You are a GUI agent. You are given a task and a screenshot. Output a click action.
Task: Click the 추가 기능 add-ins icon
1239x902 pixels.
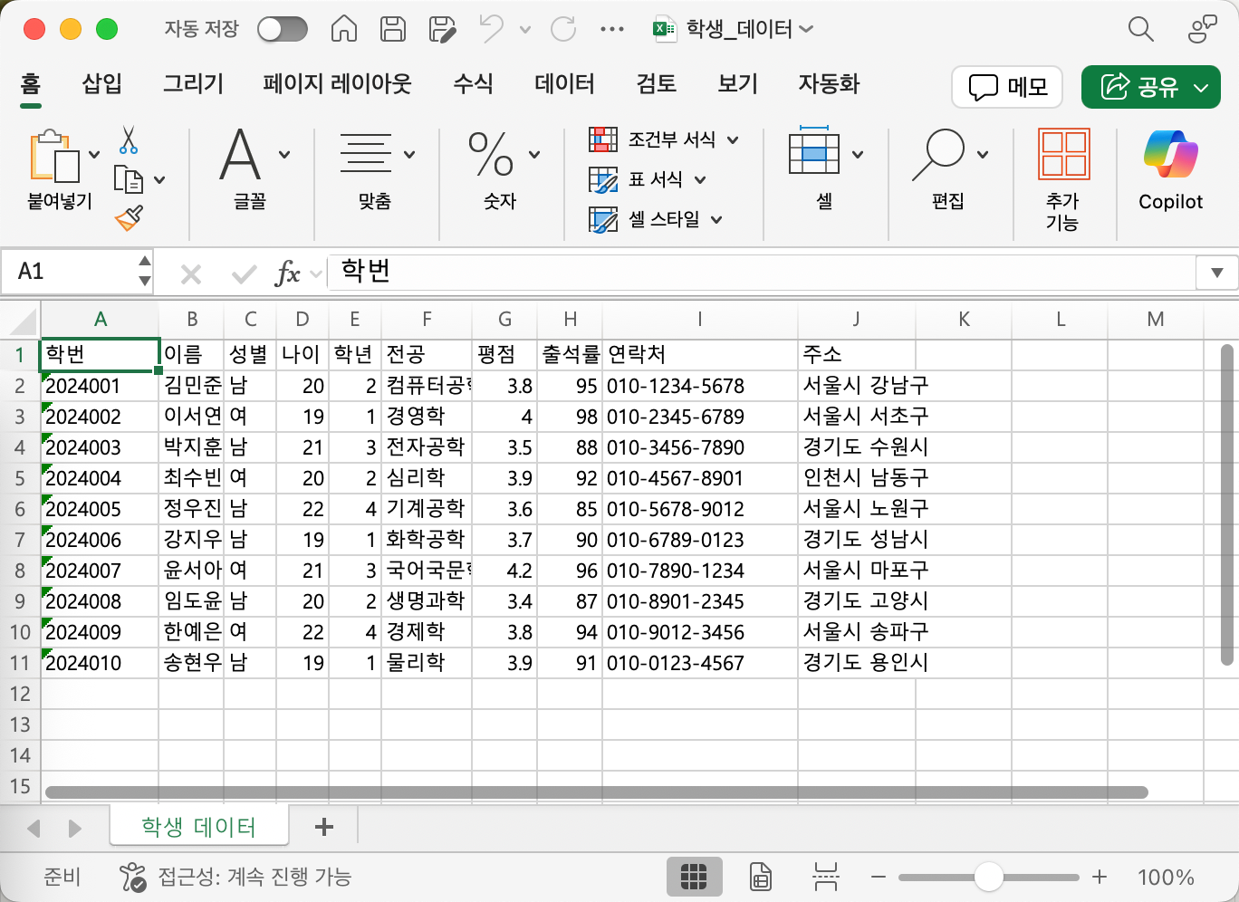[x=1064, y=154]
